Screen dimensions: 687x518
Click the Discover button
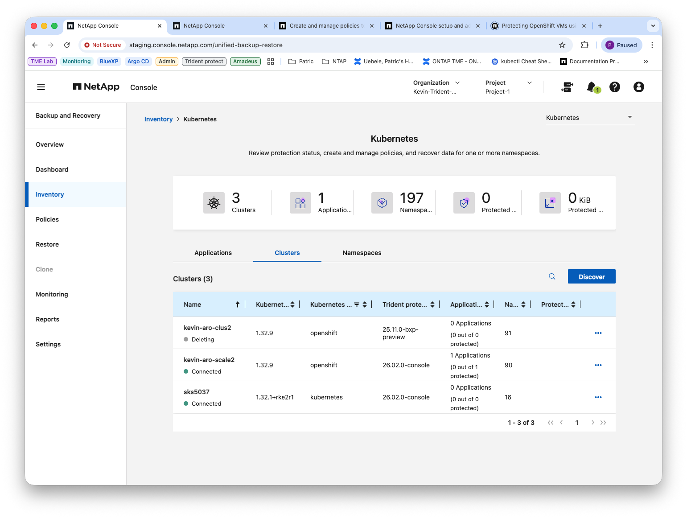(592, 276)
